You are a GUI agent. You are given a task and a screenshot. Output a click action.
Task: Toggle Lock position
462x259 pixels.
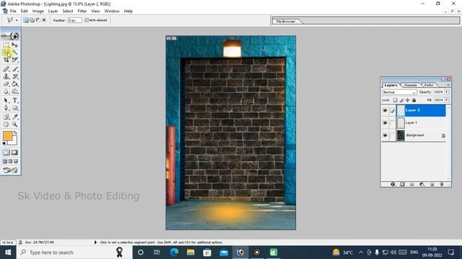407,100
